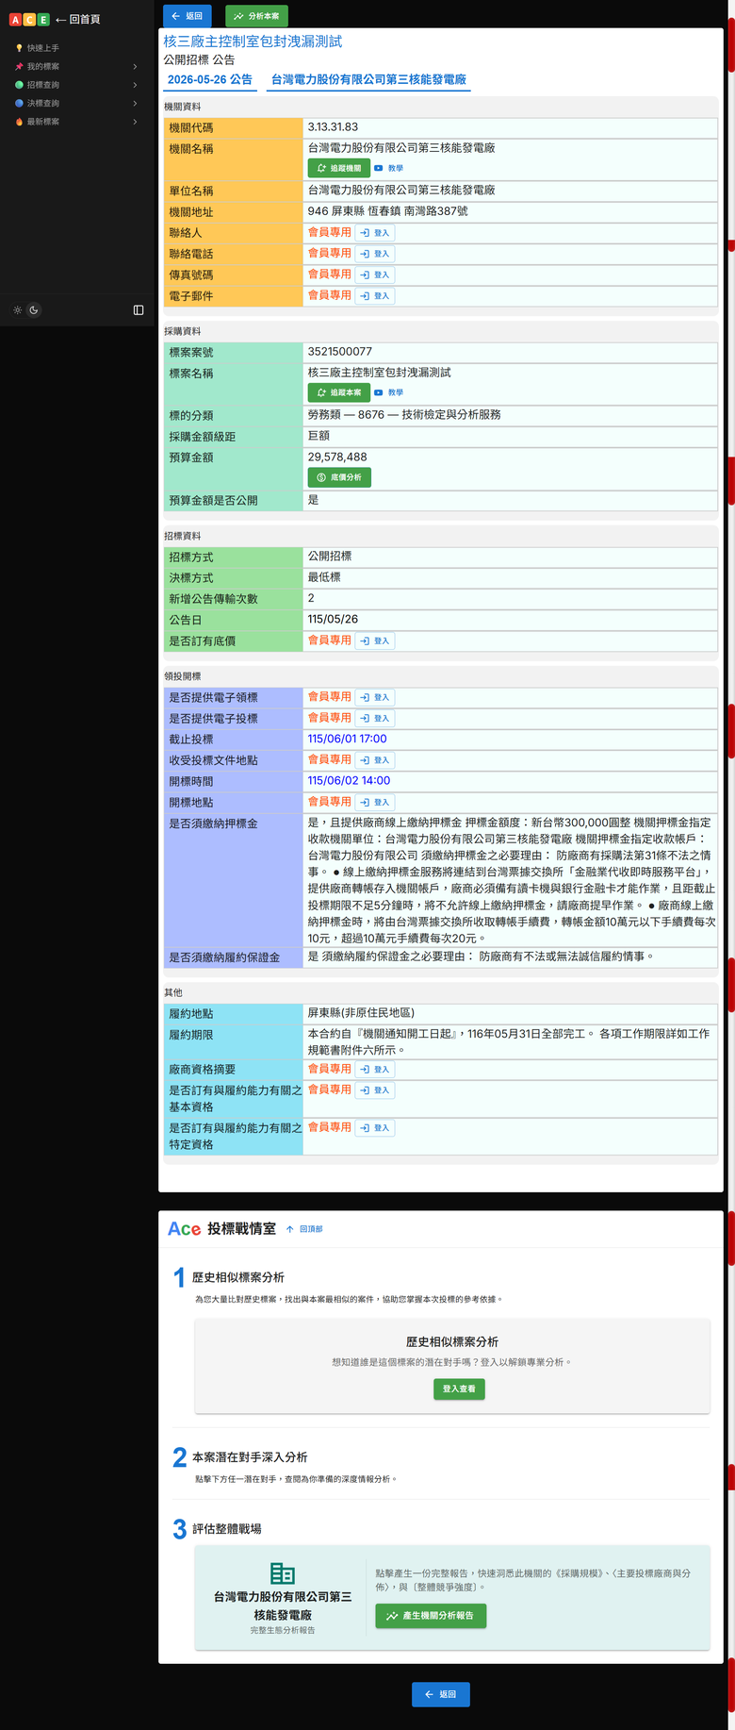Switch to light mode with the sun icon
The width and height of the screenshot is (735, 1730).
[17, 309]
